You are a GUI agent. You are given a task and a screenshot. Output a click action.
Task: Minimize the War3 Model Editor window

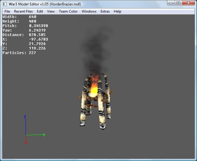point(171,3)
